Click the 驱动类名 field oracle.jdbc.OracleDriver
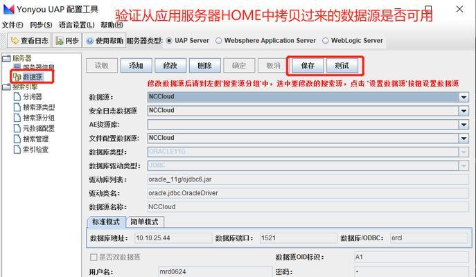 click(308, 193)
